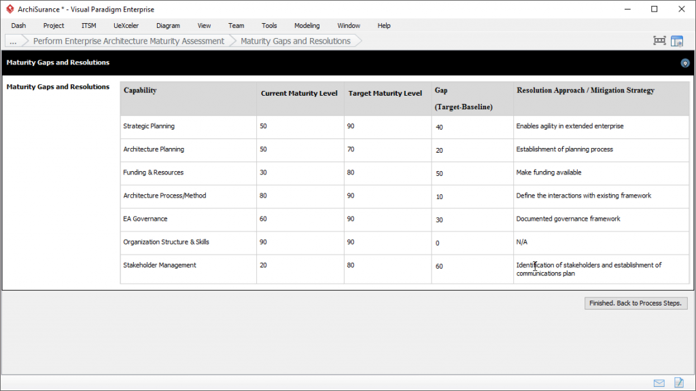This screenshot has width=696, height=391.
Task: Click the Visual Paradigm logo in title bar
Action: [x=10, y=10]
